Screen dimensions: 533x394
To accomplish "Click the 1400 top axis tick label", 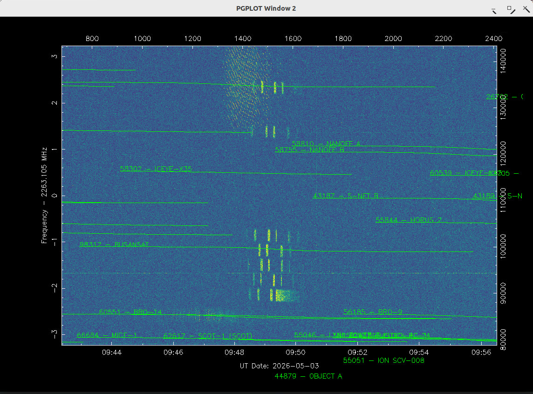I will pos(243,39).
